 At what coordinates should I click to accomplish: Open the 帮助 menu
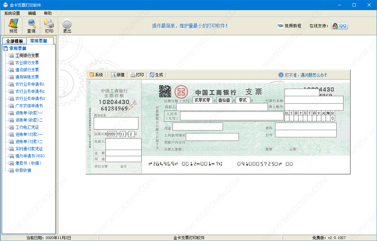tap(48, 13)
